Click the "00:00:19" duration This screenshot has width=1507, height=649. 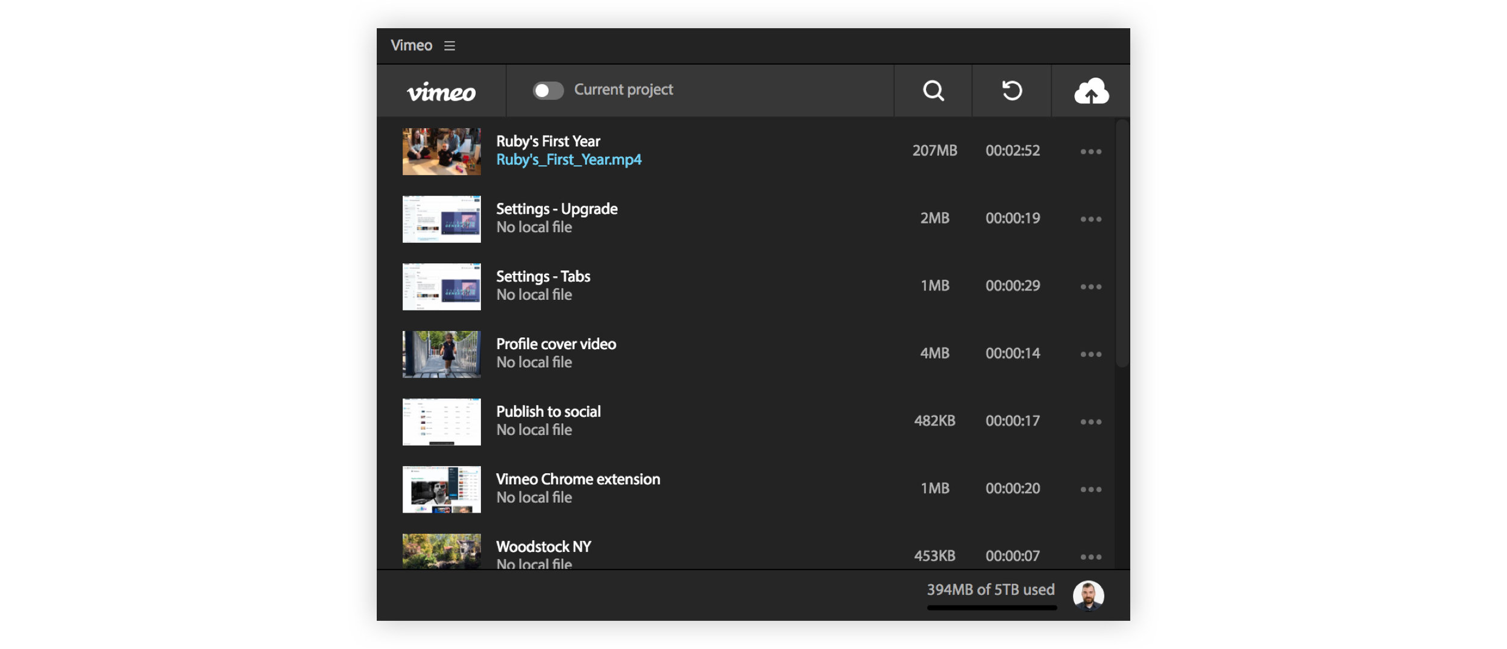(1013, 218)
